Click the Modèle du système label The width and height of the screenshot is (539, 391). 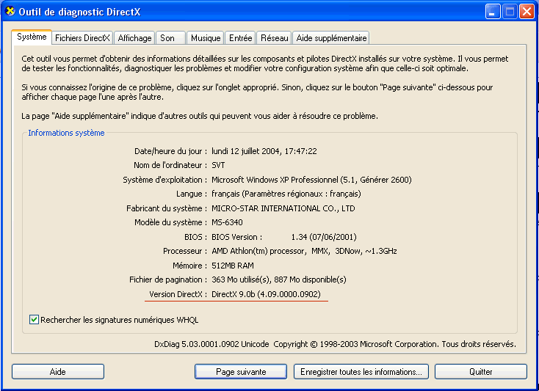(x=171, y=222)
